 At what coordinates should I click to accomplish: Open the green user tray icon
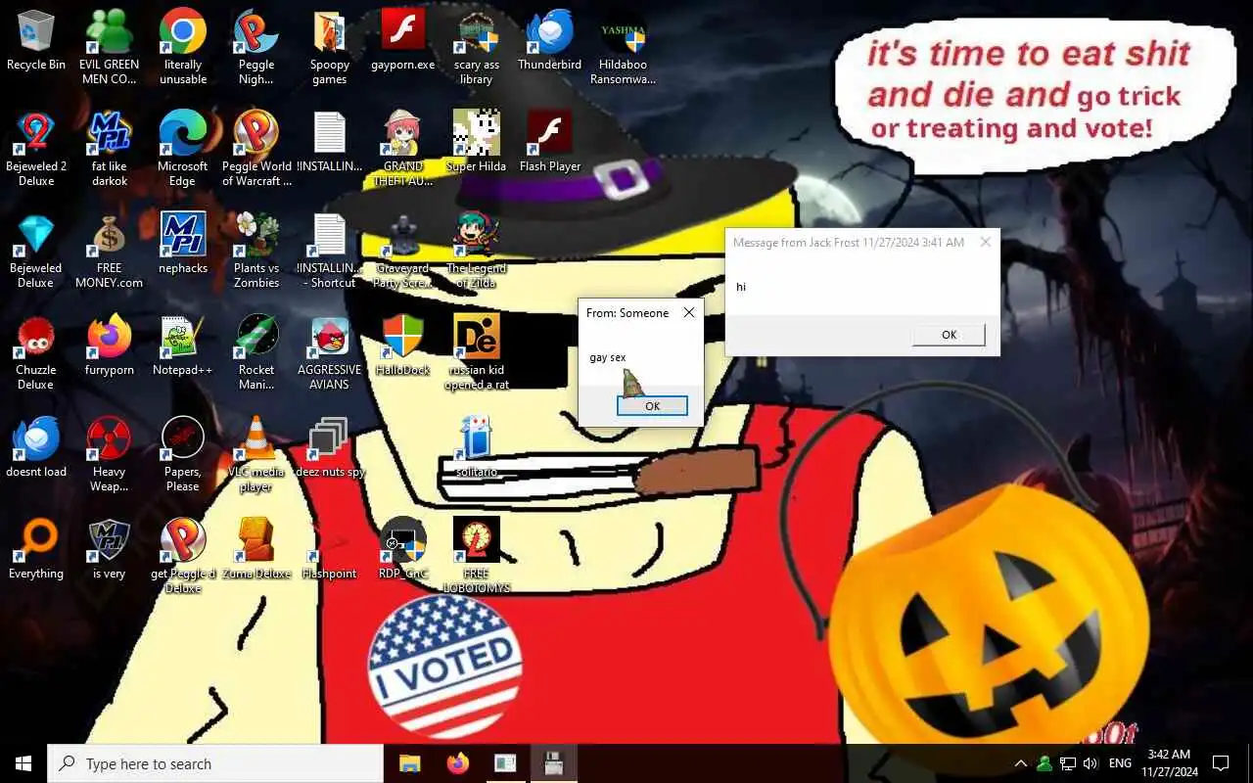point(1044,763)
